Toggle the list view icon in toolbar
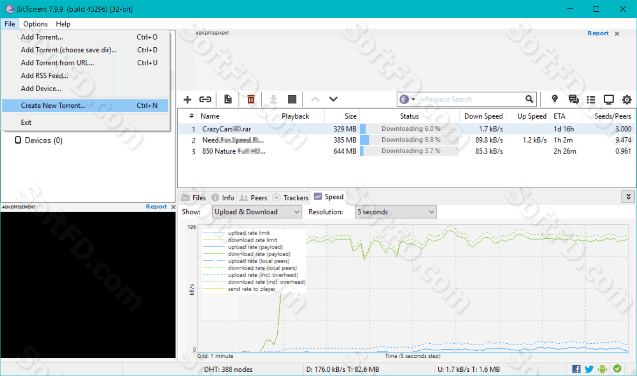This screenshot has height=376, width=637. (591, 99)
